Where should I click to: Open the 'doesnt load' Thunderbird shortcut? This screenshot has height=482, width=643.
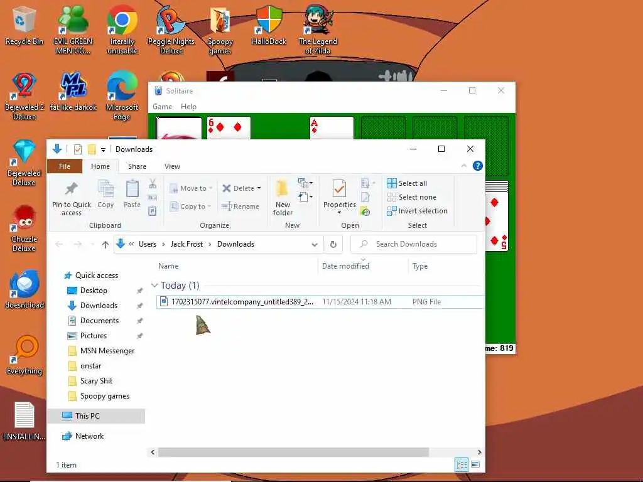pos(24,289)
